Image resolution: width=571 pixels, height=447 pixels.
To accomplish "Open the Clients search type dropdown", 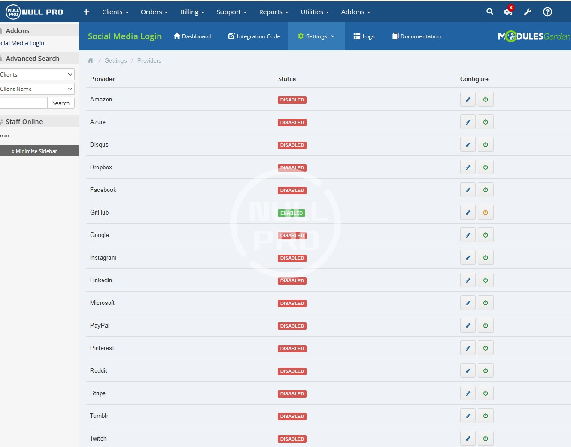I will (x=37, y=75).
